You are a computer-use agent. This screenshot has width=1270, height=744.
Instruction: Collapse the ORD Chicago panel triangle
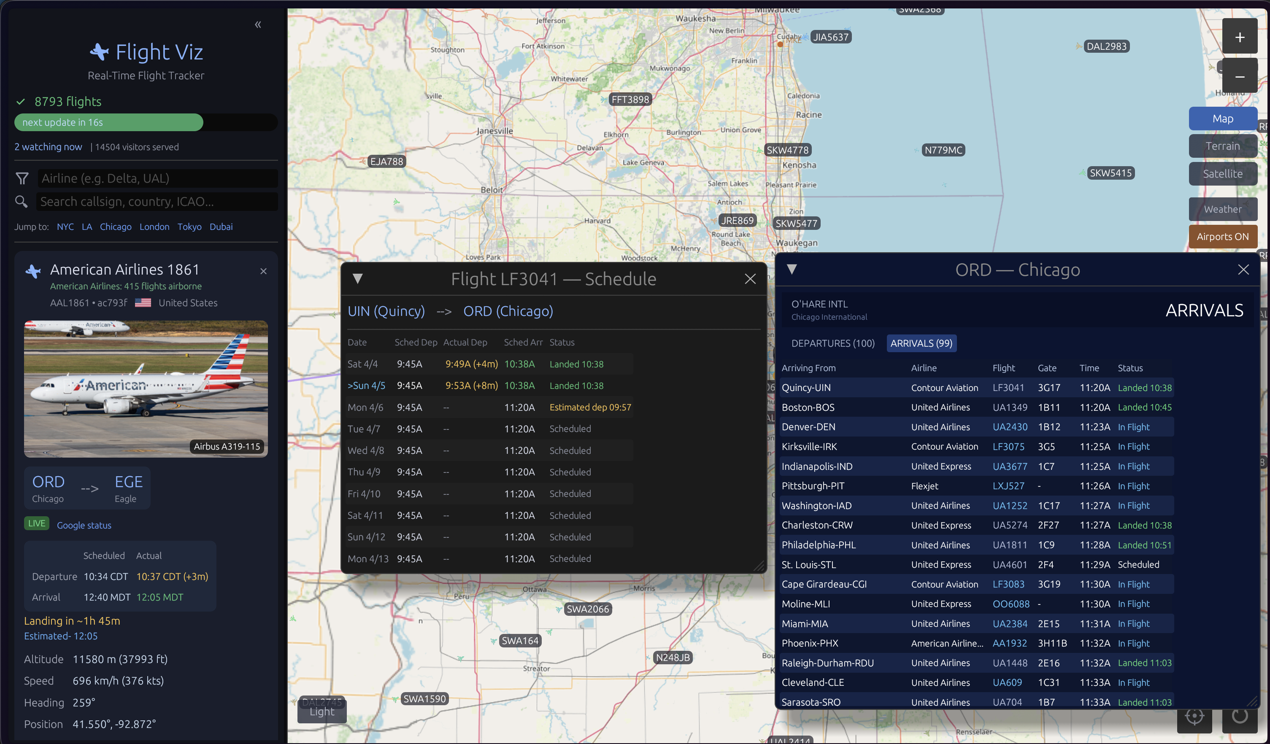click(x=791, y=270)
